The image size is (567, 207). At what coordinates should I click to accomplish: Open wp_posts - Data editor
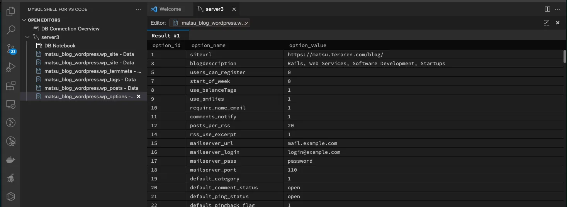pyautogui.click(x=91, y=88)
